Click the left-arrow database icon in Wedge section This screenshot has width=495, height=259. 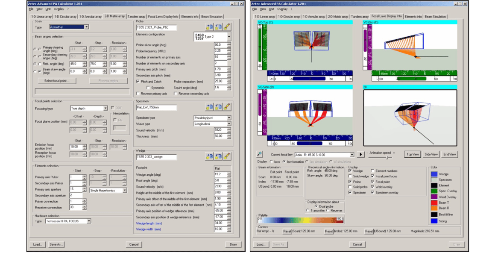click(x=218, y=156)
